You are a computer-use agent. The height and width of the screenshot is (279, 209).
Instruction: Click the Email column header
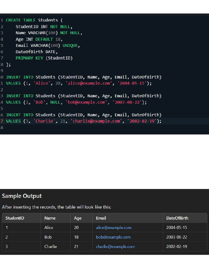101,218
